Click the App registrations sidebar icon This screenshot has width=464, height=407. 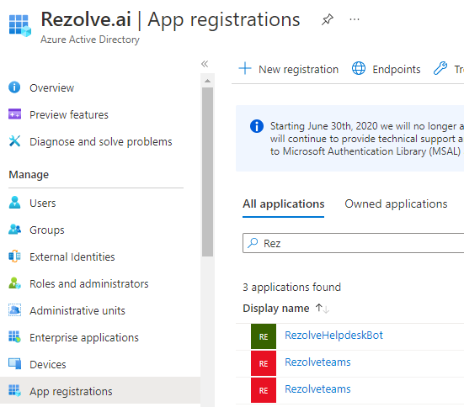click(14, 391)
